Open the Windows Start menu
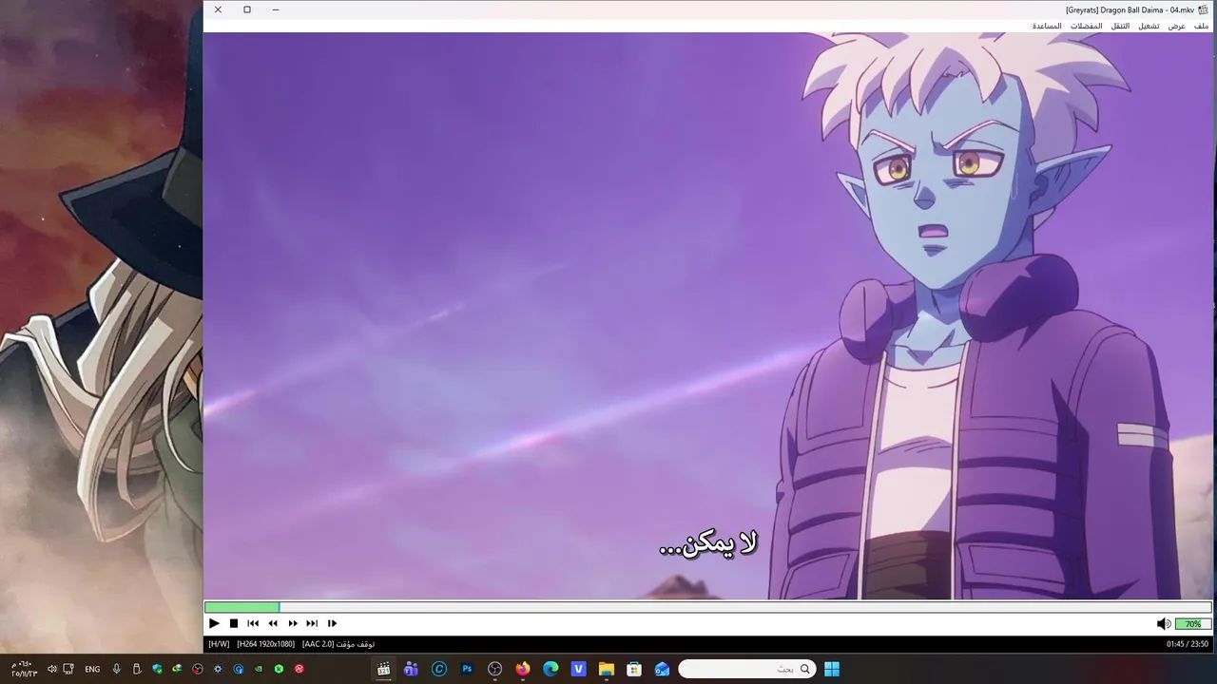This screenshot has width=1217, height=684. [x=832, y=669]
